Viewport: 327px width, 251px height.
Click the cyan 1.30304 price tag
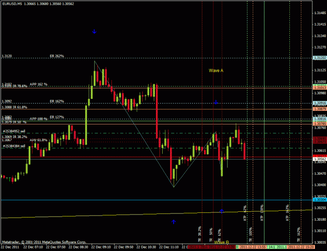[x=320, y=200]
